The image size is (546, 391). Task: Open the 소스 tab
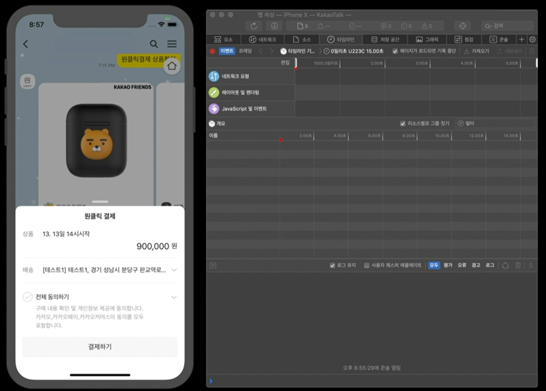pyautogui.click(x=301, y=40)
